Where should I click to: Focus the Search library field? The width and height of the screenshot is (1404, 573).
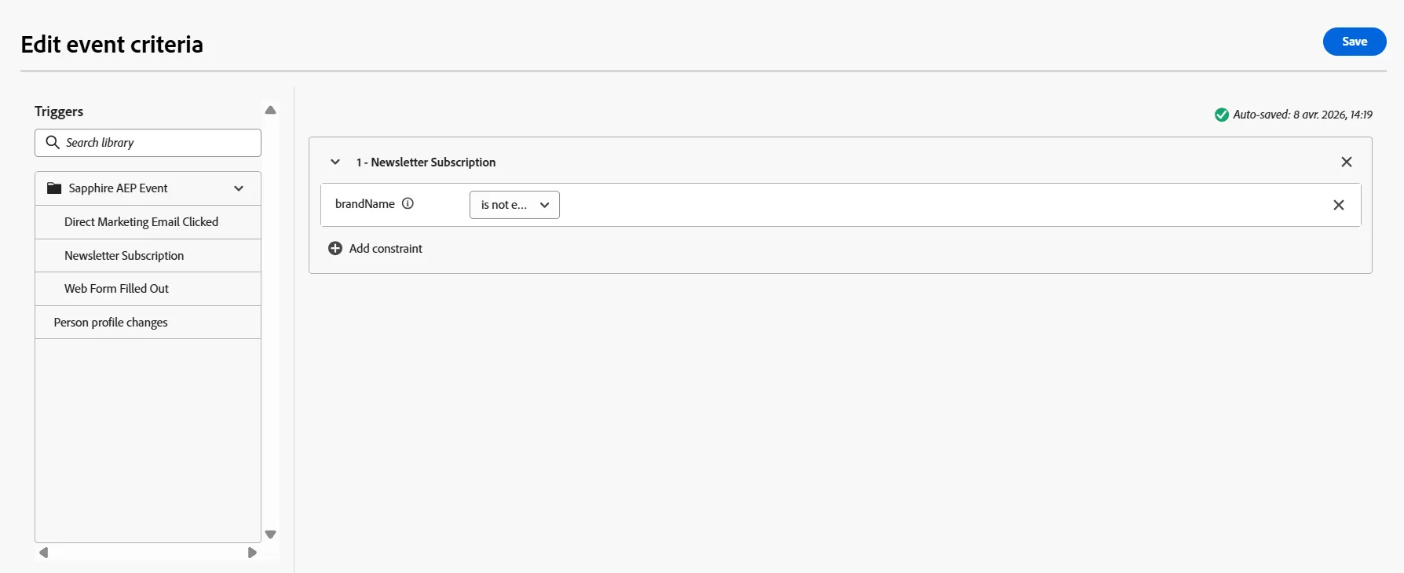tap(148, 143)
